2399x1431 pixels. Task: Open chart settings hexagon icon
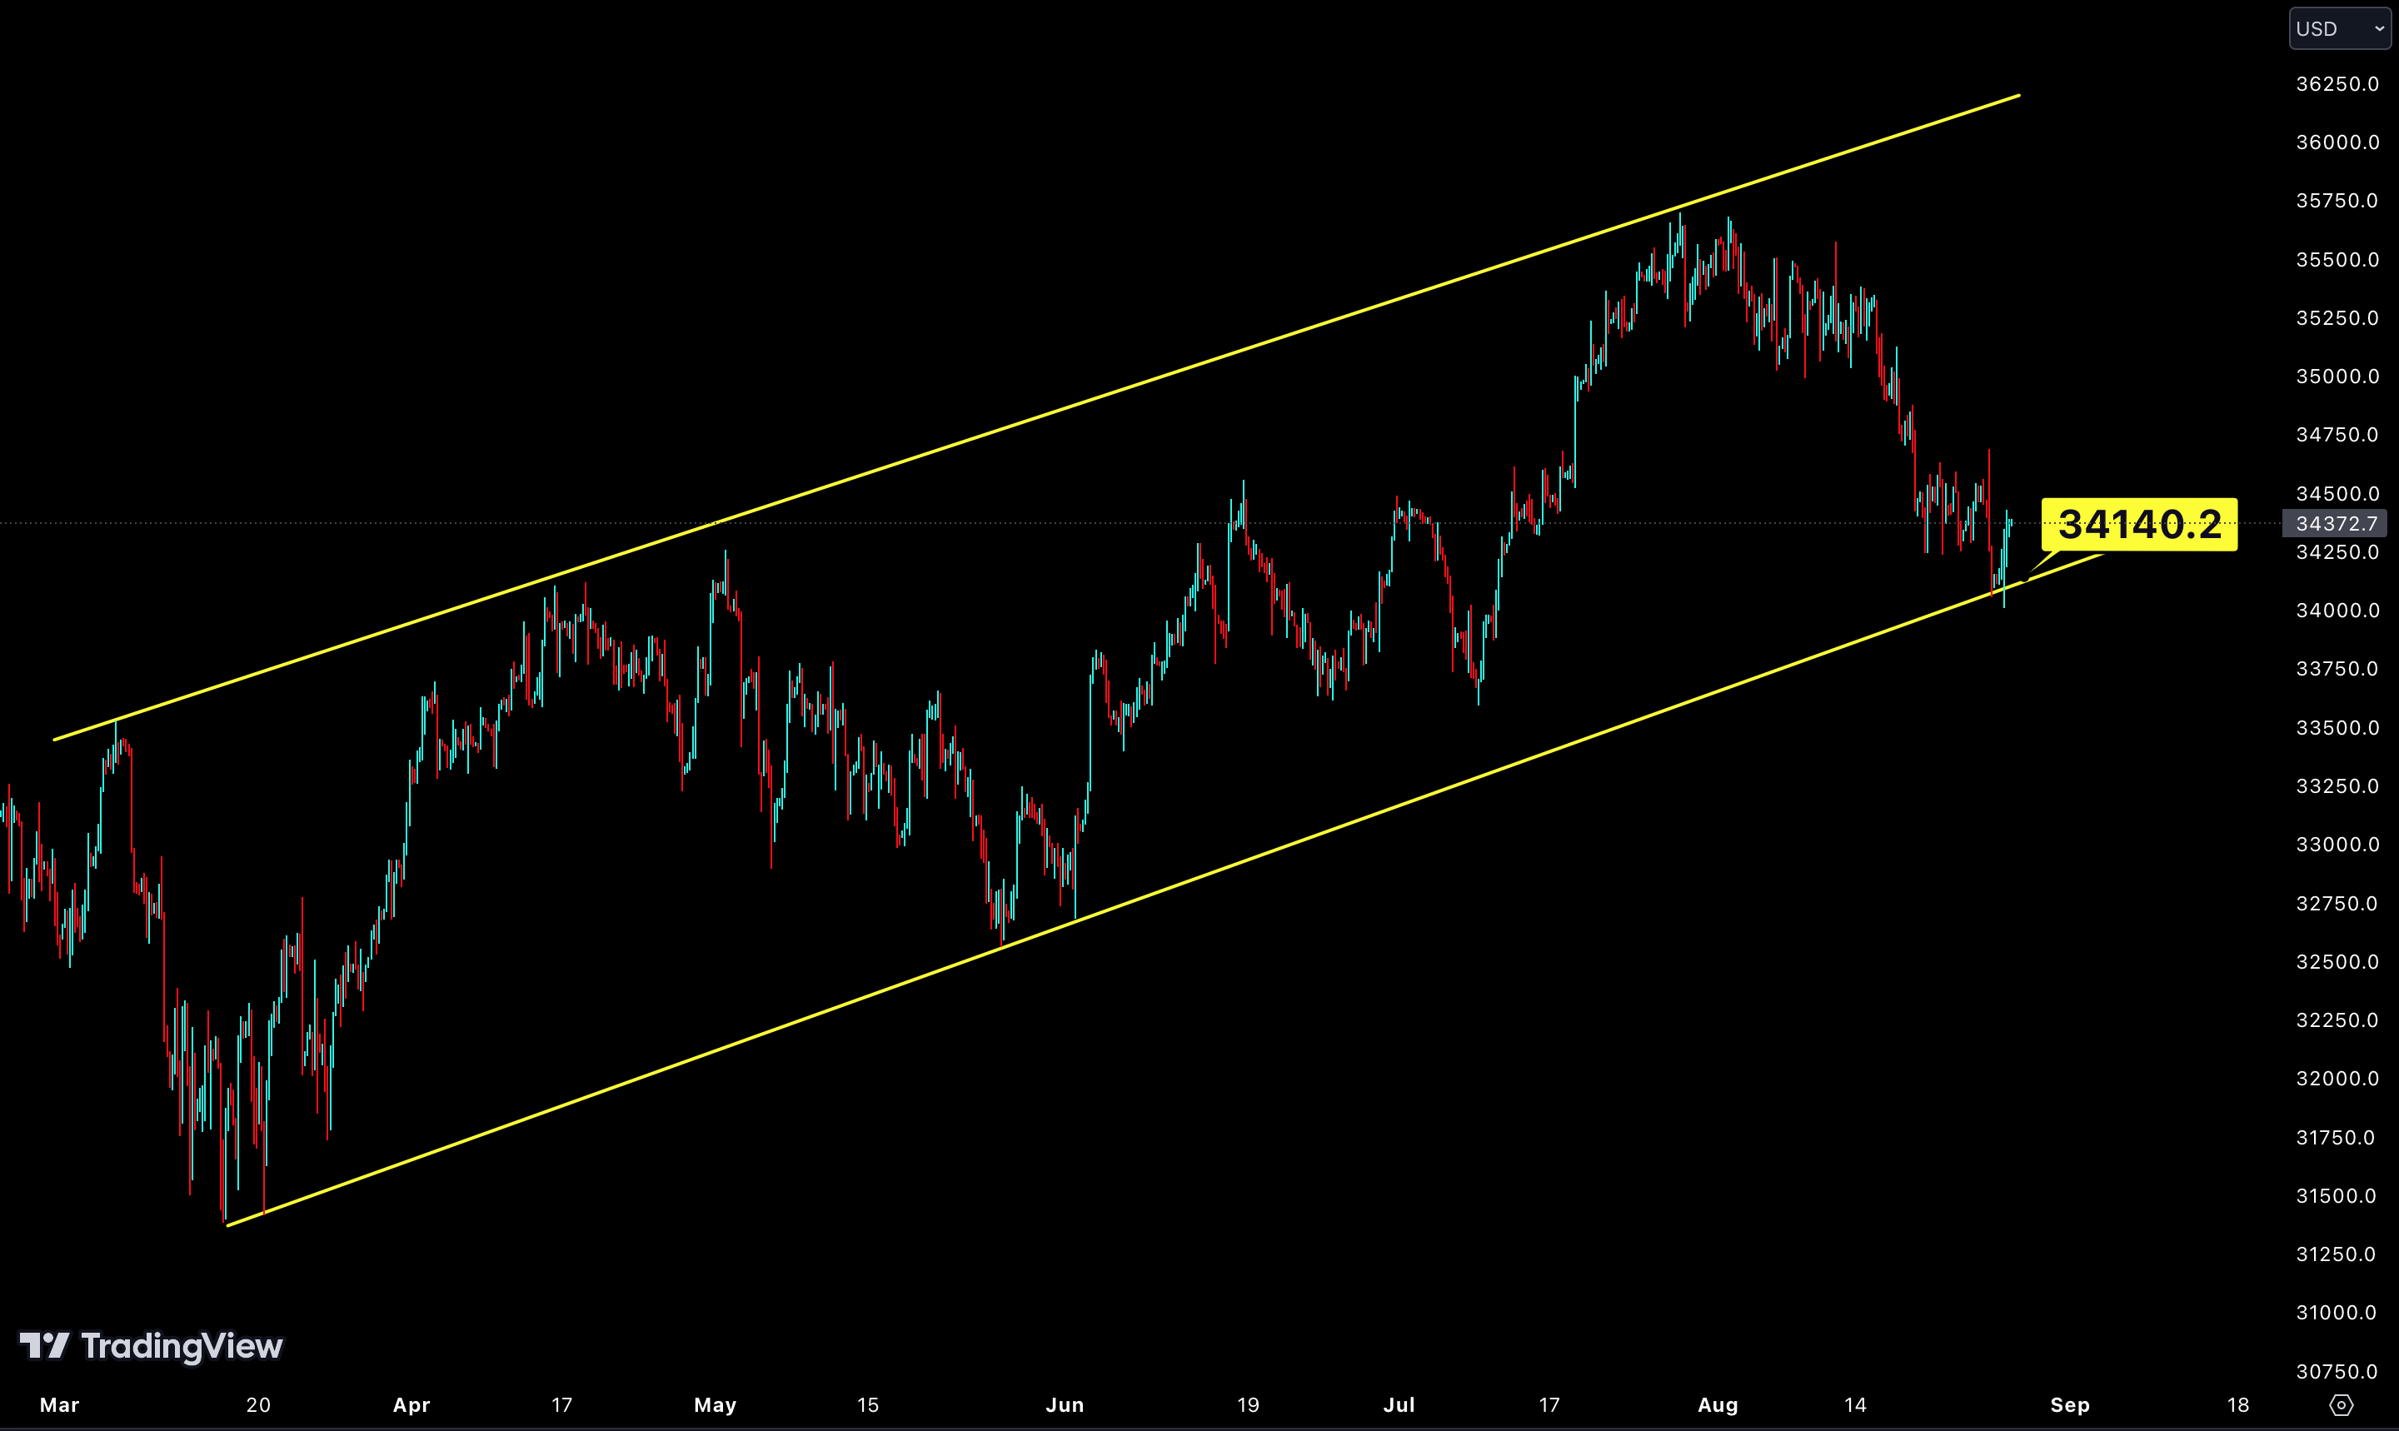pyautogui.click(x=2342, y=1405)
